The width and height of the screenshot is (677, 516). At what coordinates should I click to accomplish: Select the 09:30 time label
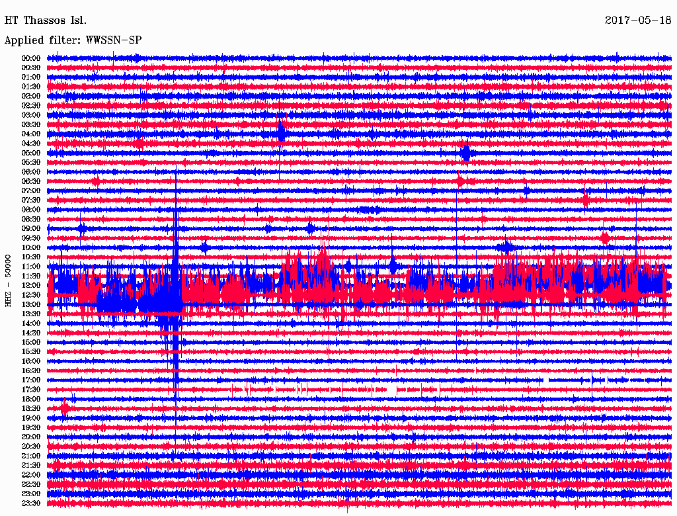31,238
